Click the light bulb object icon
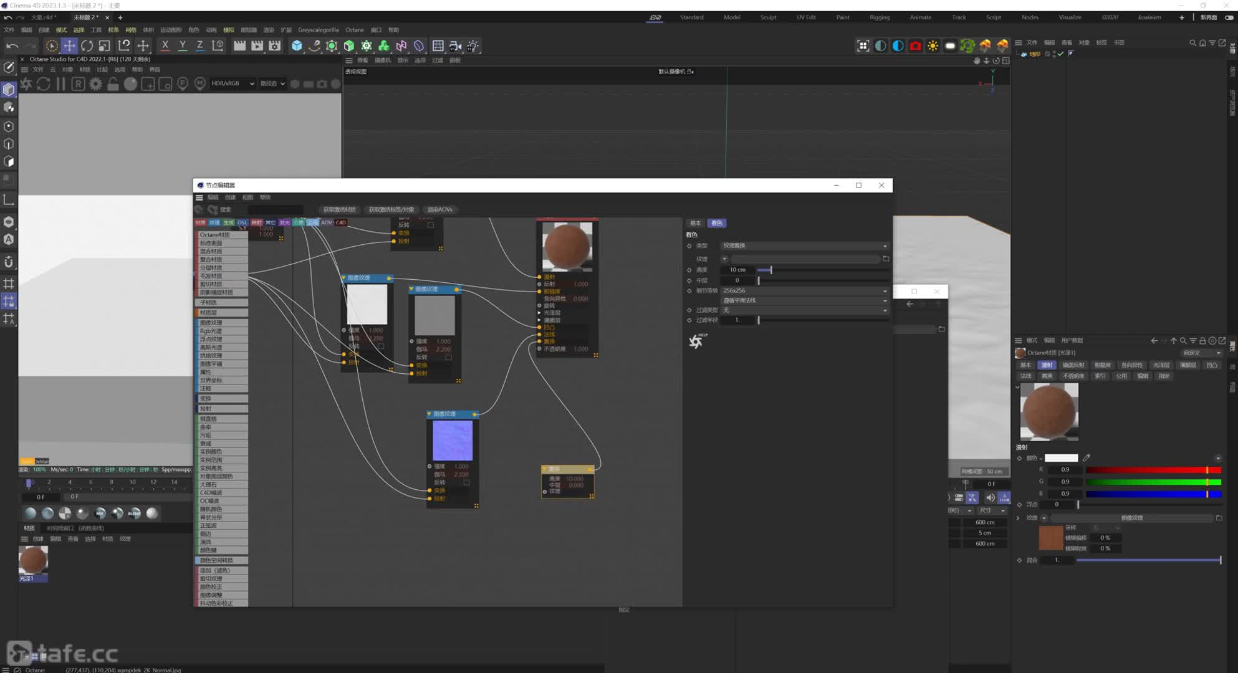Viewport: 1238px width, 673px height. point(473,45)
